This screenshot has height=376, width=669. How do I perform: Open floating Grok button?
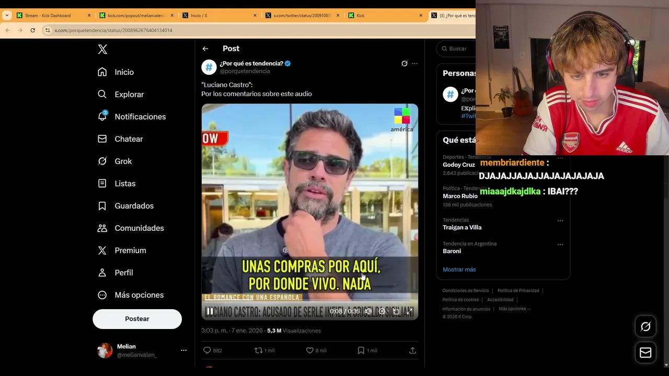coord(645,327)
